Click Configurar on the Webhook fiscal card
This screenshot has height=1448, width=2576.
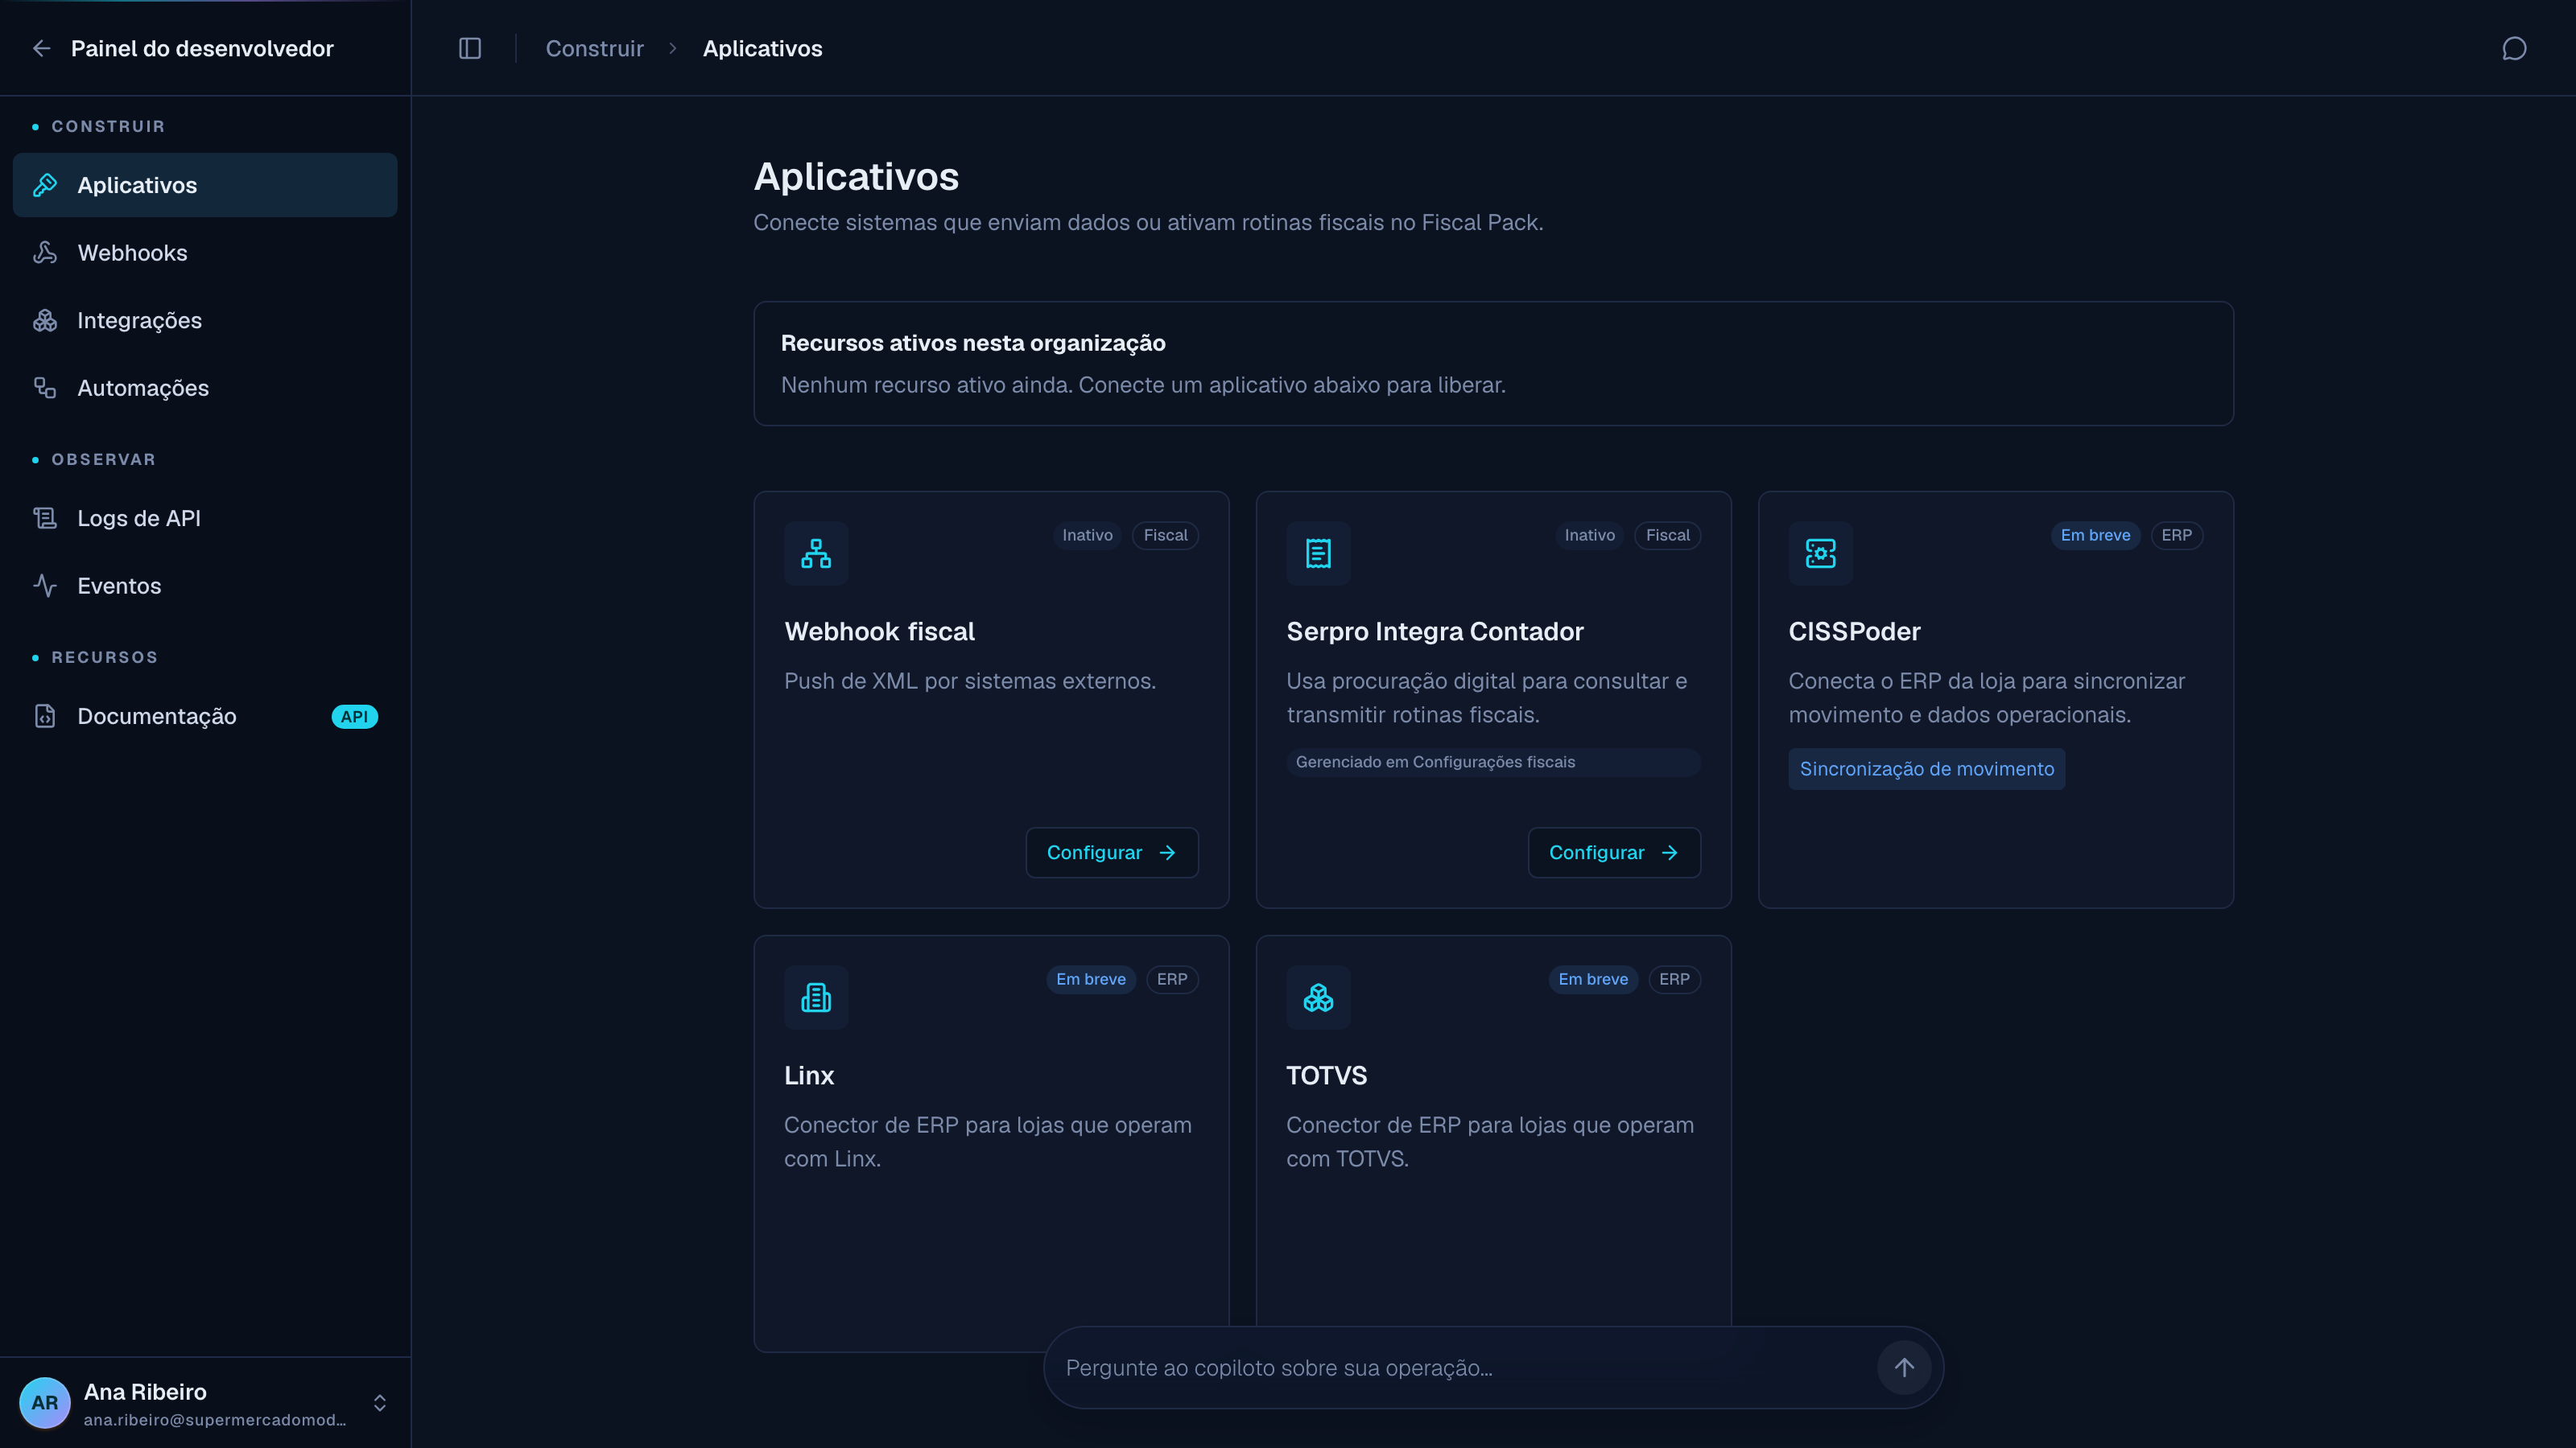pyautogui.click(x=1112, y=853)
